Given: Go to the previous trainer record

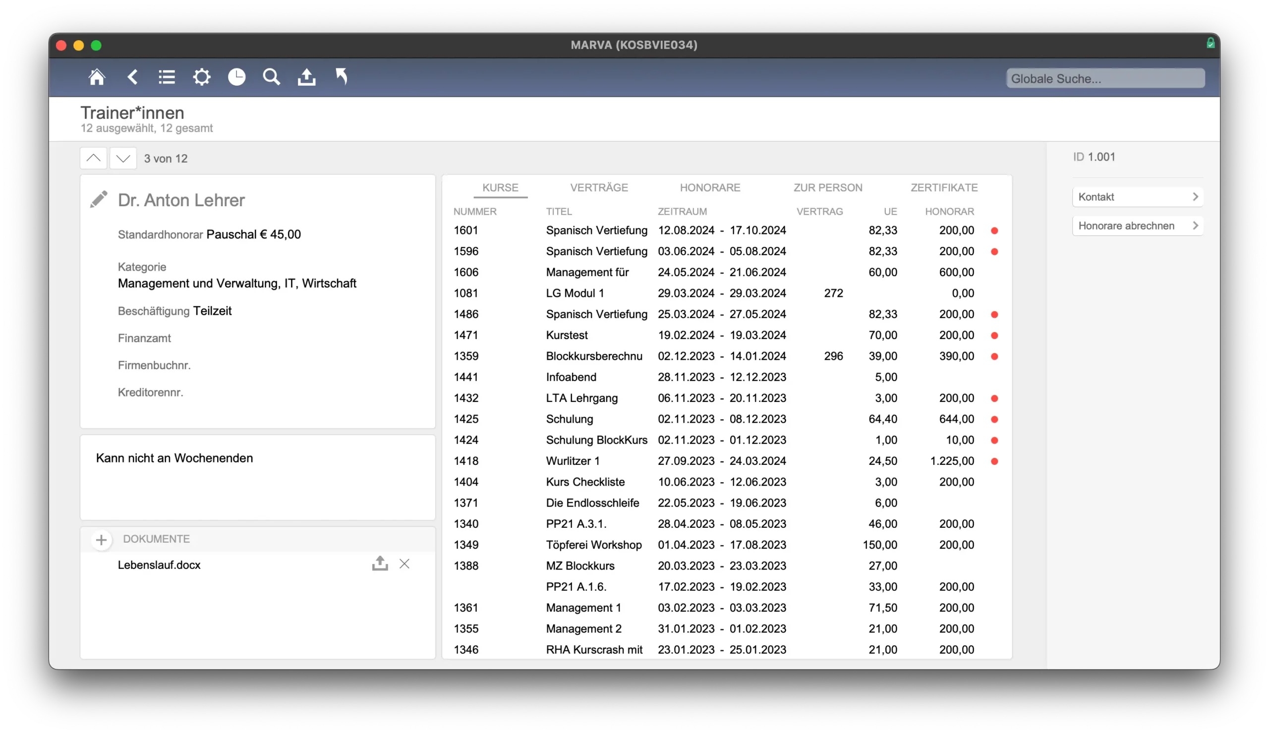Looking at the screenshot, I should click(x=94, y=158).
